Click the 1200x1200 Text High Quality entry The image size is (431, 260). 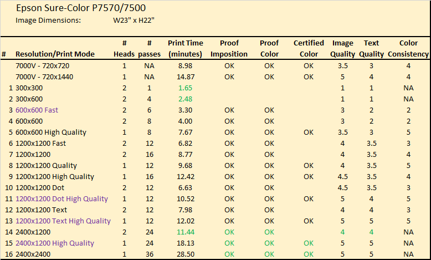pos(63,221)
